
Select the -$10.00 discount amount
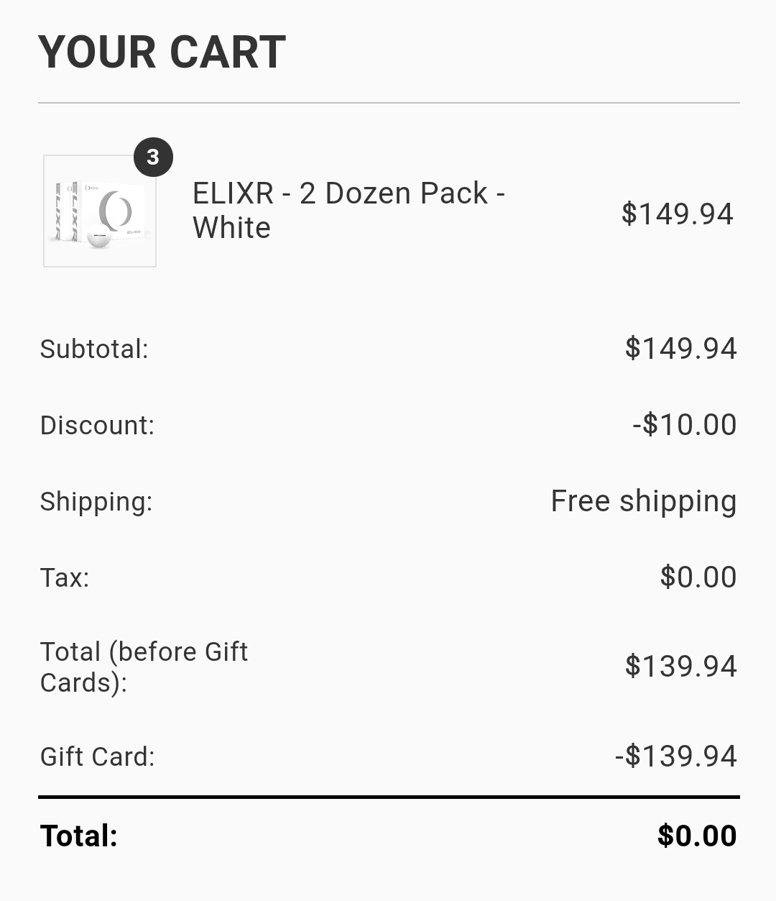[684, 425]
